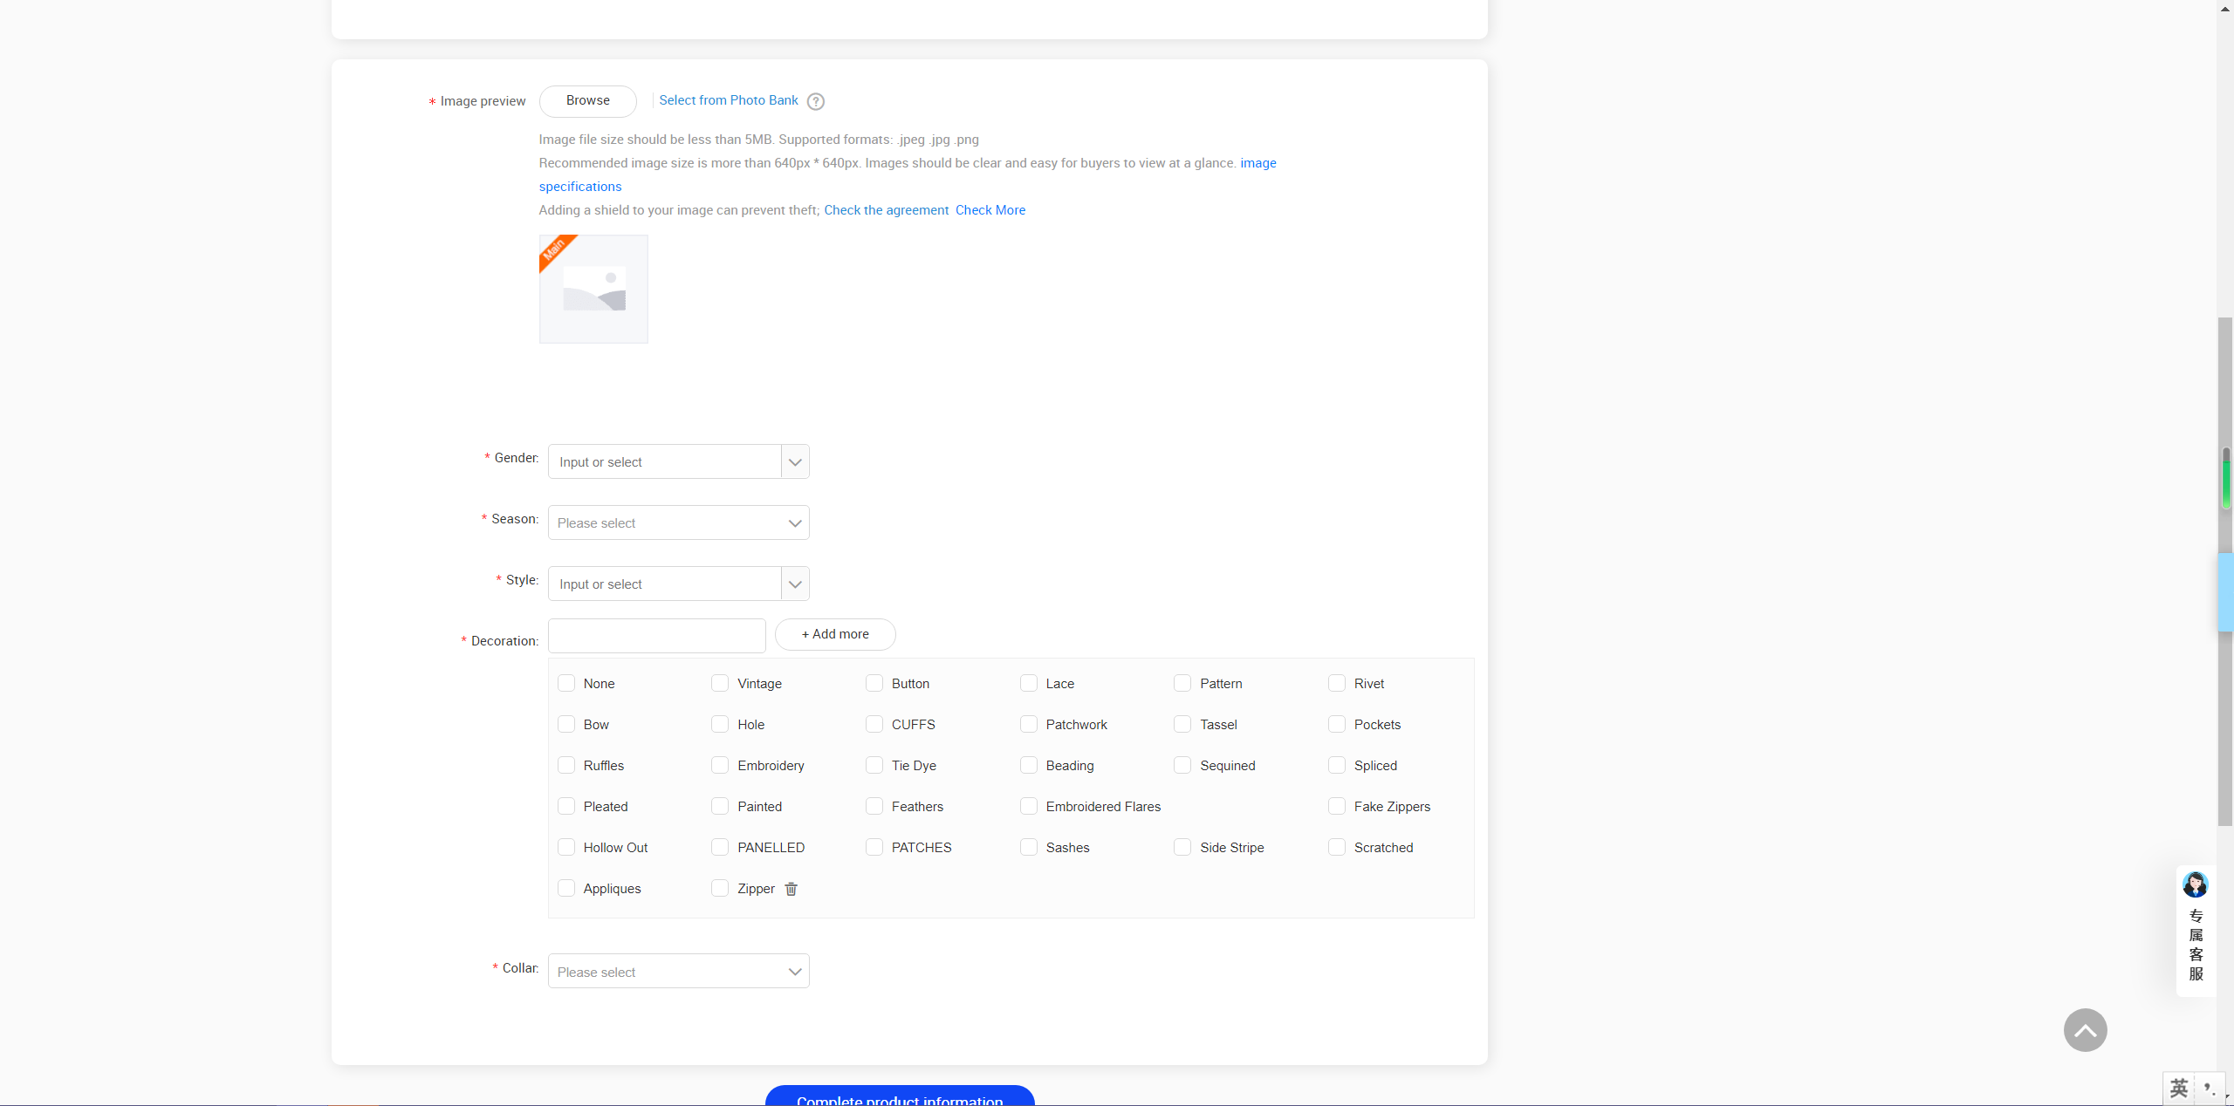Open the customer service avatar widget
Viewport: 2234px width, 1106px height.
(x=2195, y=884)
